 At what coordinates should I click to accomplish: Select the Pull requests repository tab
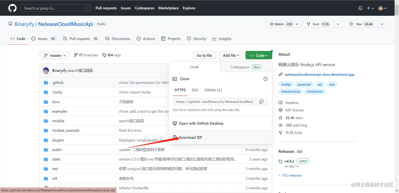click(80, 39)
